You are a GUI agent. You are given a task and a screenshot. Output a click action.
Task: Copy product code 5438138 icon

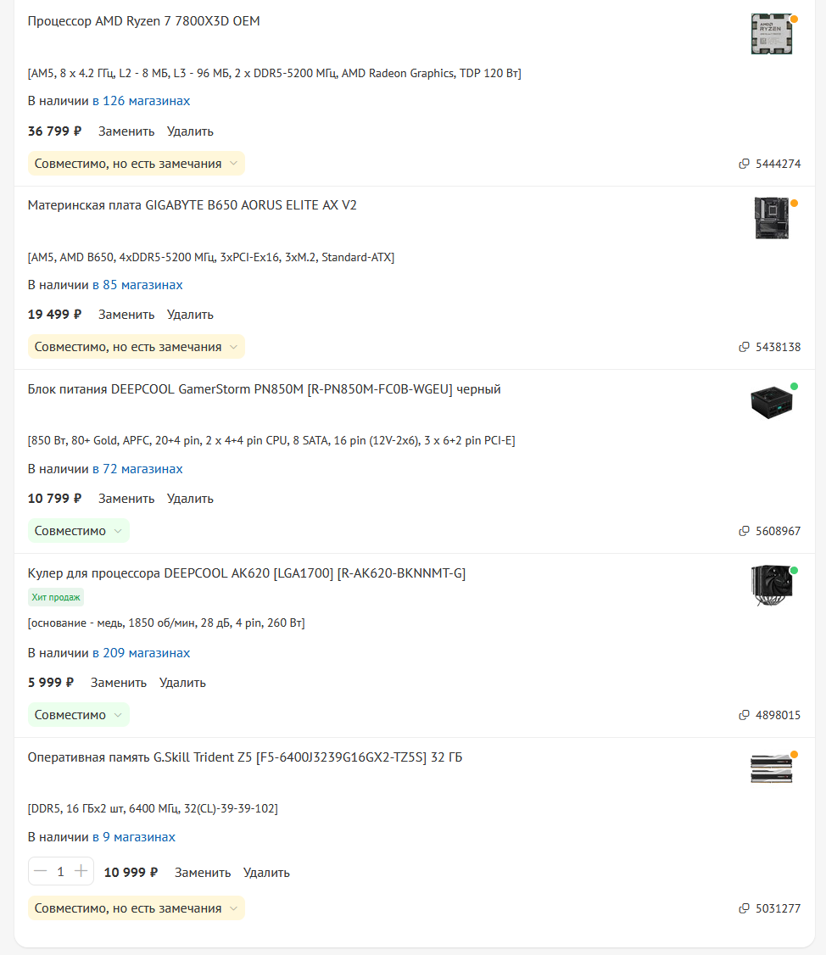pyautogui.click(x=744, y=347)
